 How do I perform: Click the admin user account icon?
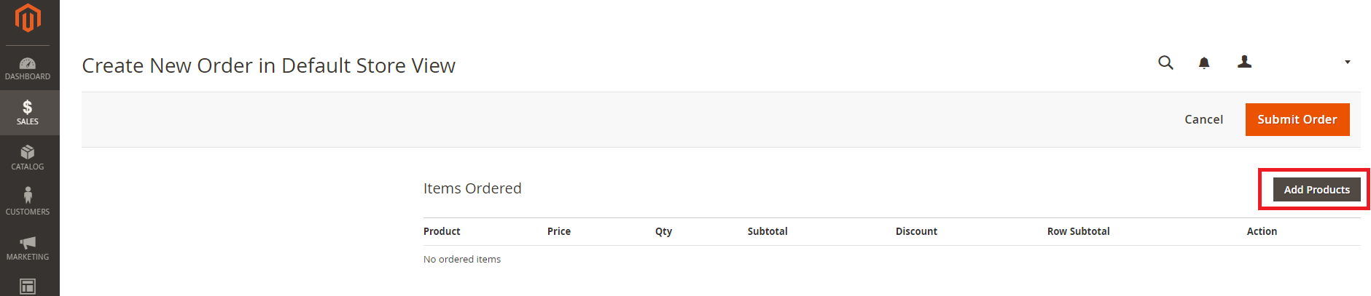coord(1245,62)
